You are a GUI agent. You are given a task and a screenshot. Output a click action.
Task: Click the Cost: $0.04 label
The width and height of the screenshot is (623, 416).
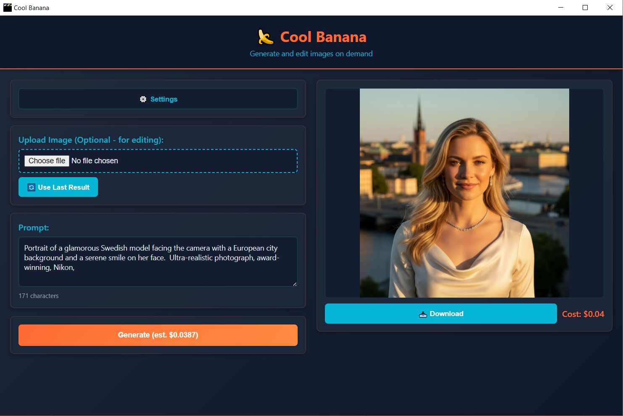pyautogui.click(x=583, y=314)
